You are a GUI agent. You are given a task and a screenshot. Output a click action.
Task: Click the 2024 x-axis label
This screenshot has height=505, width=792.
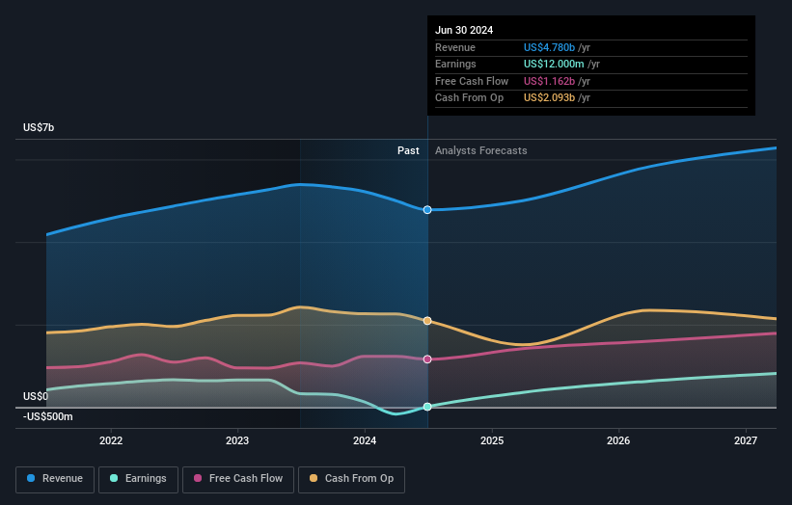365,440
